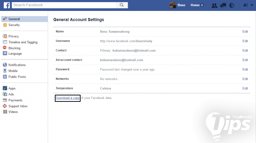Image resolution: width=256 pixels, height=143 pixels.
Task: Go to Home in top bar
Action: tap(195, 5)
